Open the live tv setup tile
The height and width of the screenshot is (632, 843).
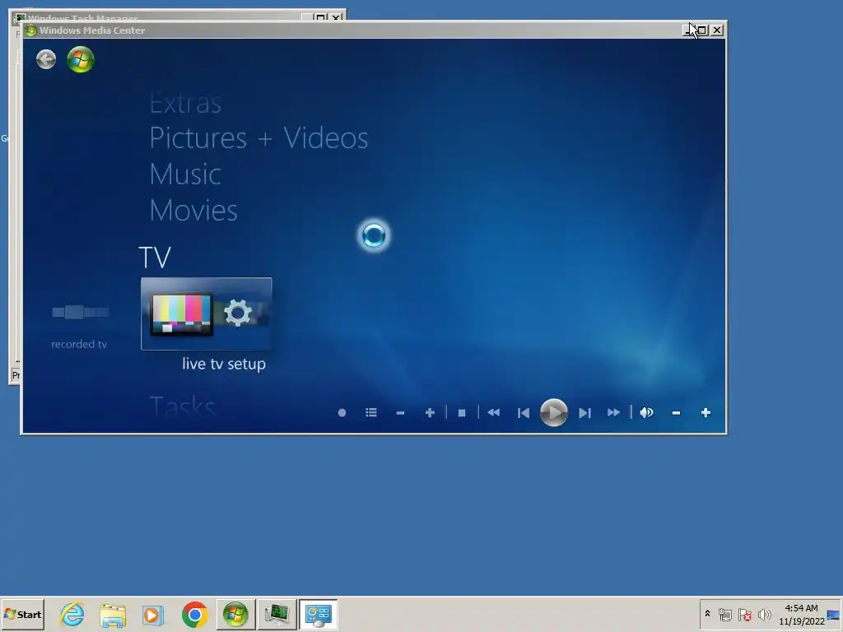click(x=207, y=314)
